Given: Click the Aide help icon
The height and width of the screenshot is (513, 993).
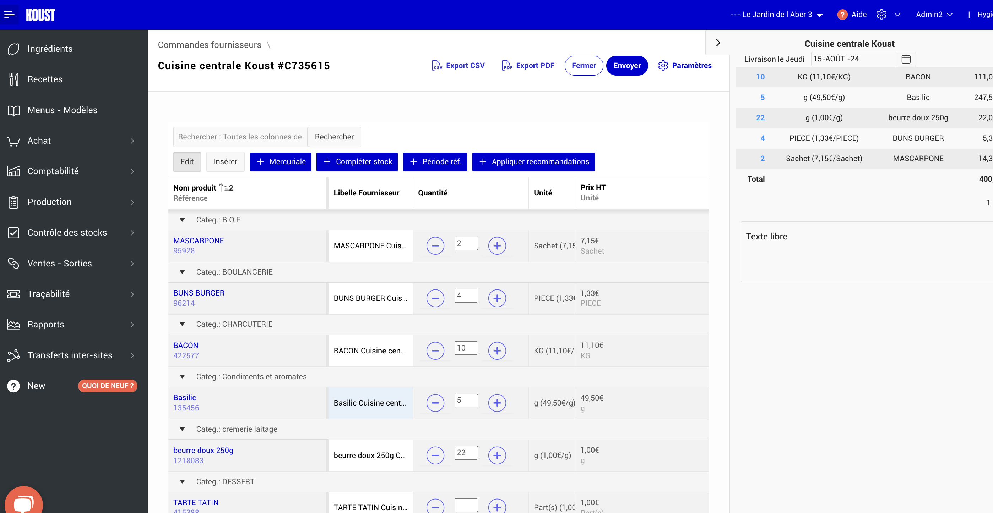Looking at the screenshot, I should click(x=842, y=15).
